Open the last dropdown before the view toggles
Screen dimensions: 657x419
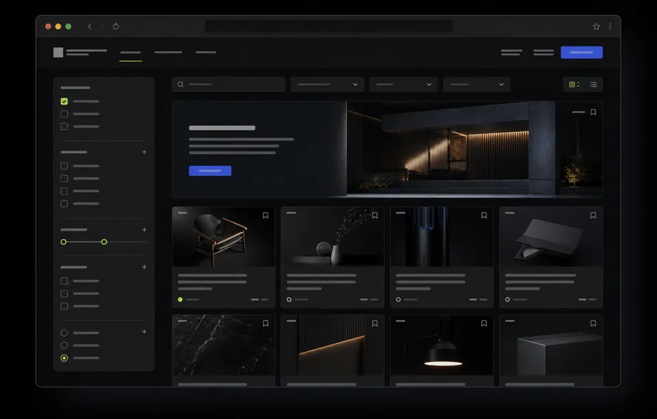click(476, 84)
